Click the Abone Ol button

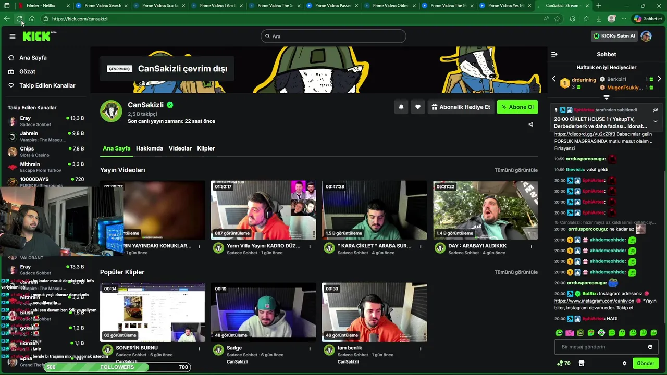[x=517, y=107]
